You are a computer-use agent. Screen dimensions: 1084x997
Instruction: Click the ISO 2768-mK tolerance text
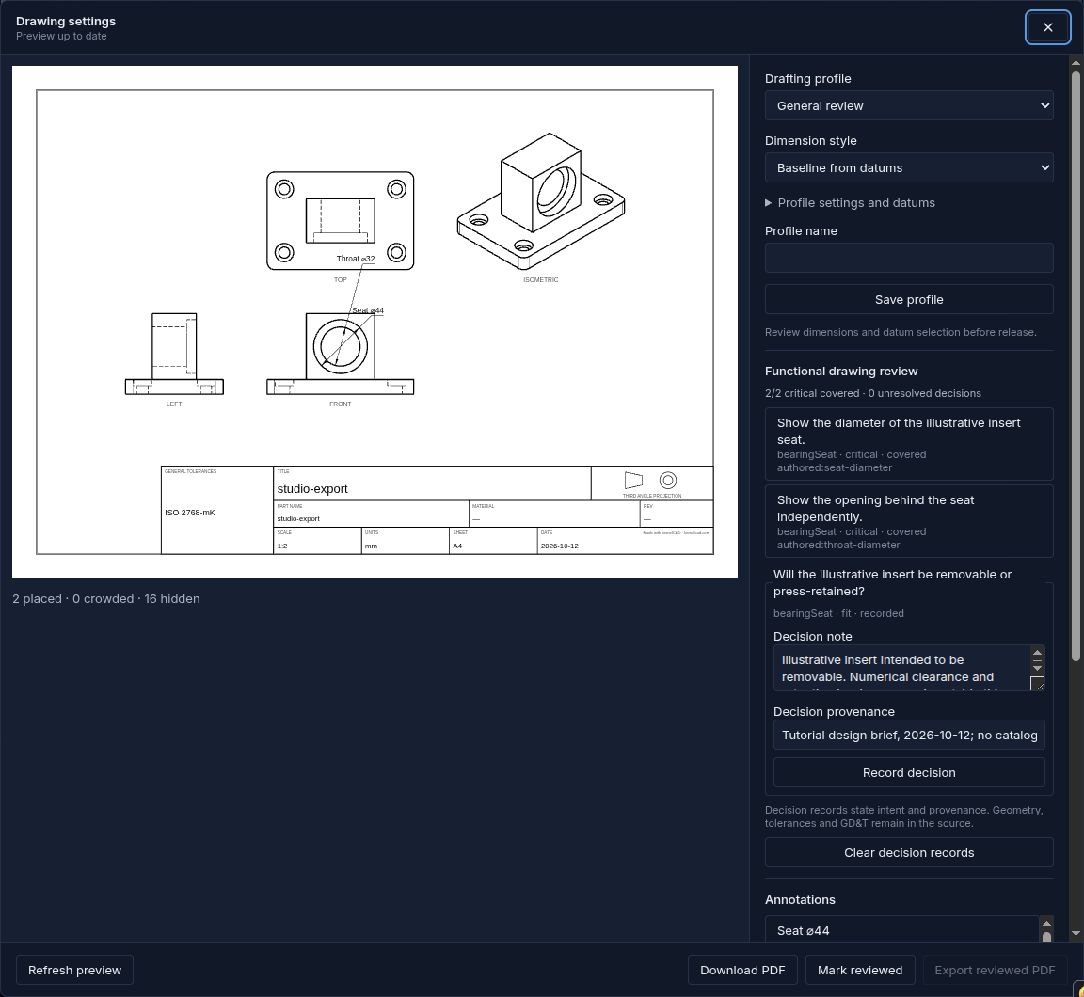click(189, 513)
